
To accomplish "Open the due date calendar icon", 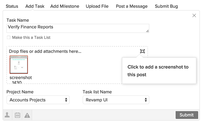I will click(x=18, y=115).
